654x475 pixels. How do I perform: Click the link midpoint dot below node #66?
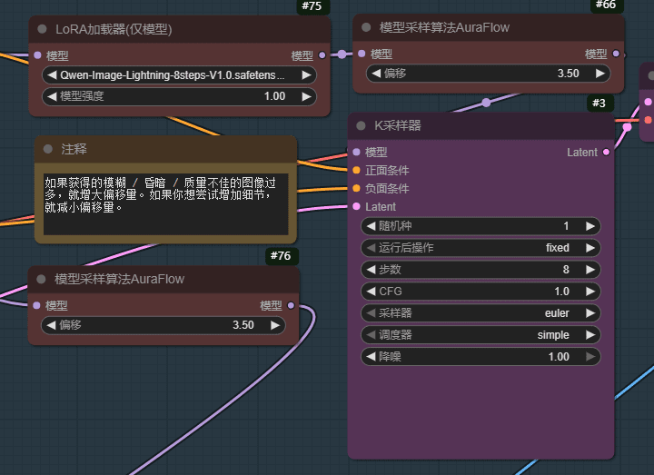tap(486, 103)
